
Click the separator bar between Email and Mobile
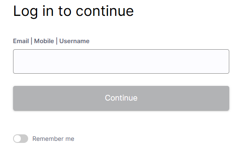pyautogui.click(x=31, y=41)
